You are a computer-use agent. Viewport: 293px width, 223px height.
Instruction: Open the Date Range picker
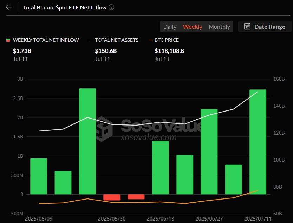click(265, 27)
